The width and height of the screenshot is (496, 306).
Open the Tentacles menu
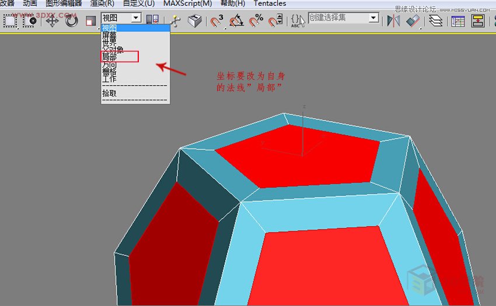pos(270,3)
